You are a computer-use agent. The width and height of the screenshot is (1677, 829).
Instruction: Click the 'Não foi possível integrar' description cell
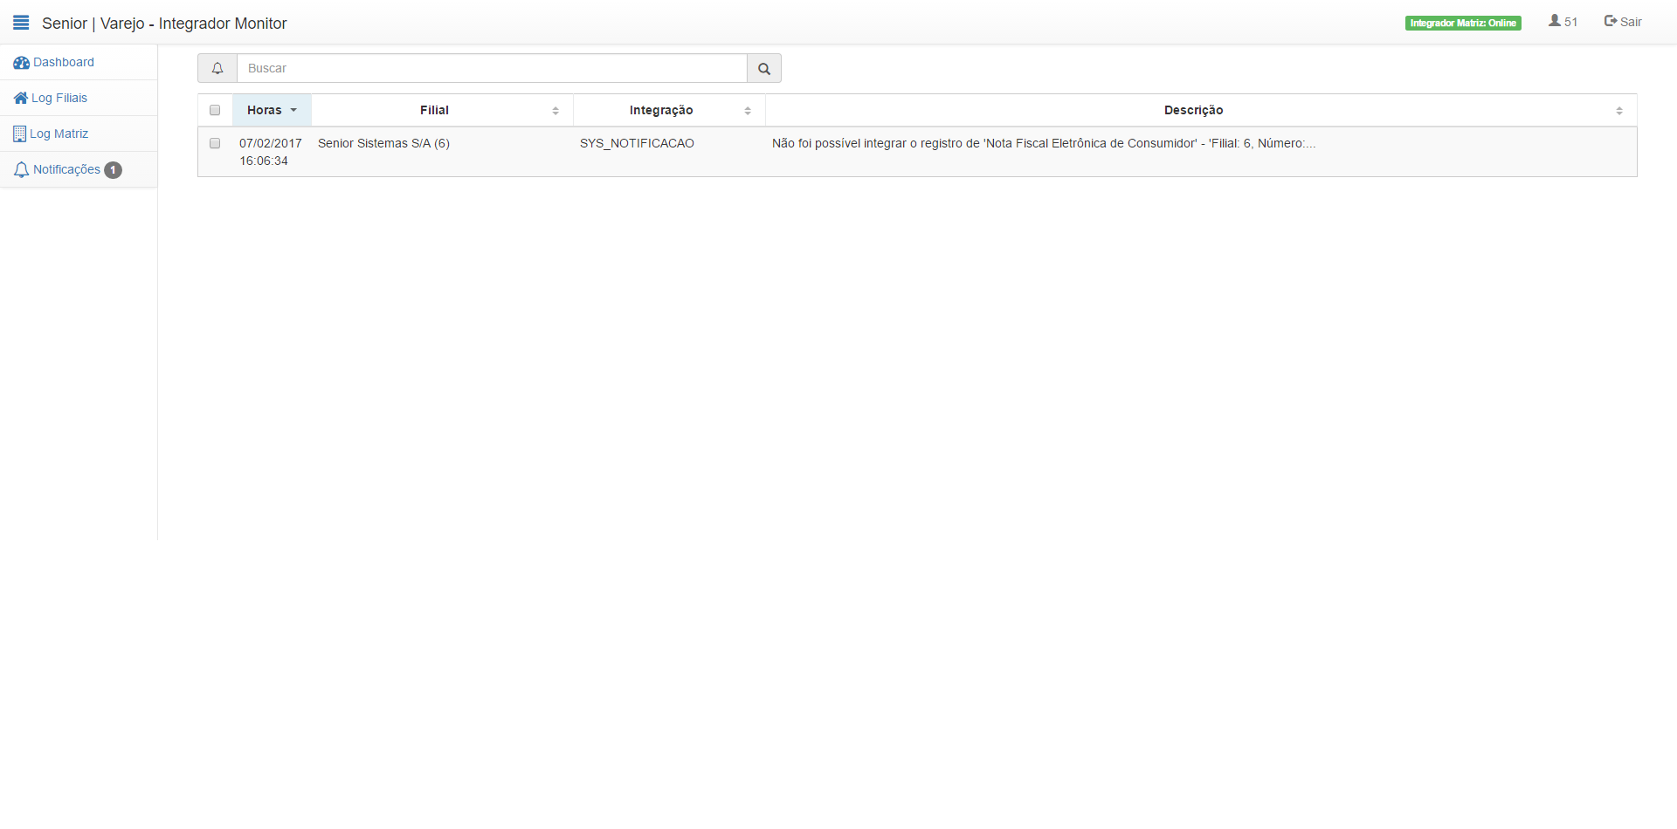coord(1201,152)
